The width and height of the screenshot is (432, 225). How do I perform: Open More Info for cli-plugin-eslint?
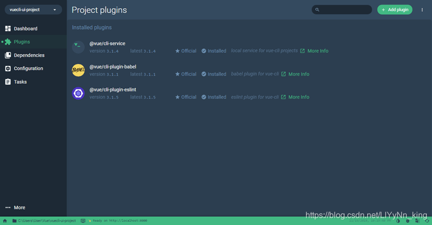click(299, 97)
